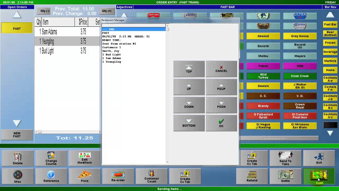The height and width of the screenshot is (191, 339).
Task: Tap the Settle button
Action: click(285, 176)
